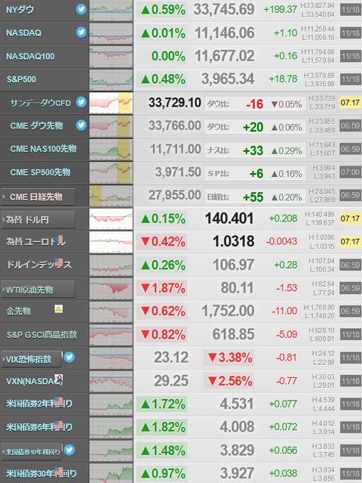Click the Twitter icon beside NASDAQ
Image resolution: width=362 pixels, height=483 pixels.
click(81, 32)
